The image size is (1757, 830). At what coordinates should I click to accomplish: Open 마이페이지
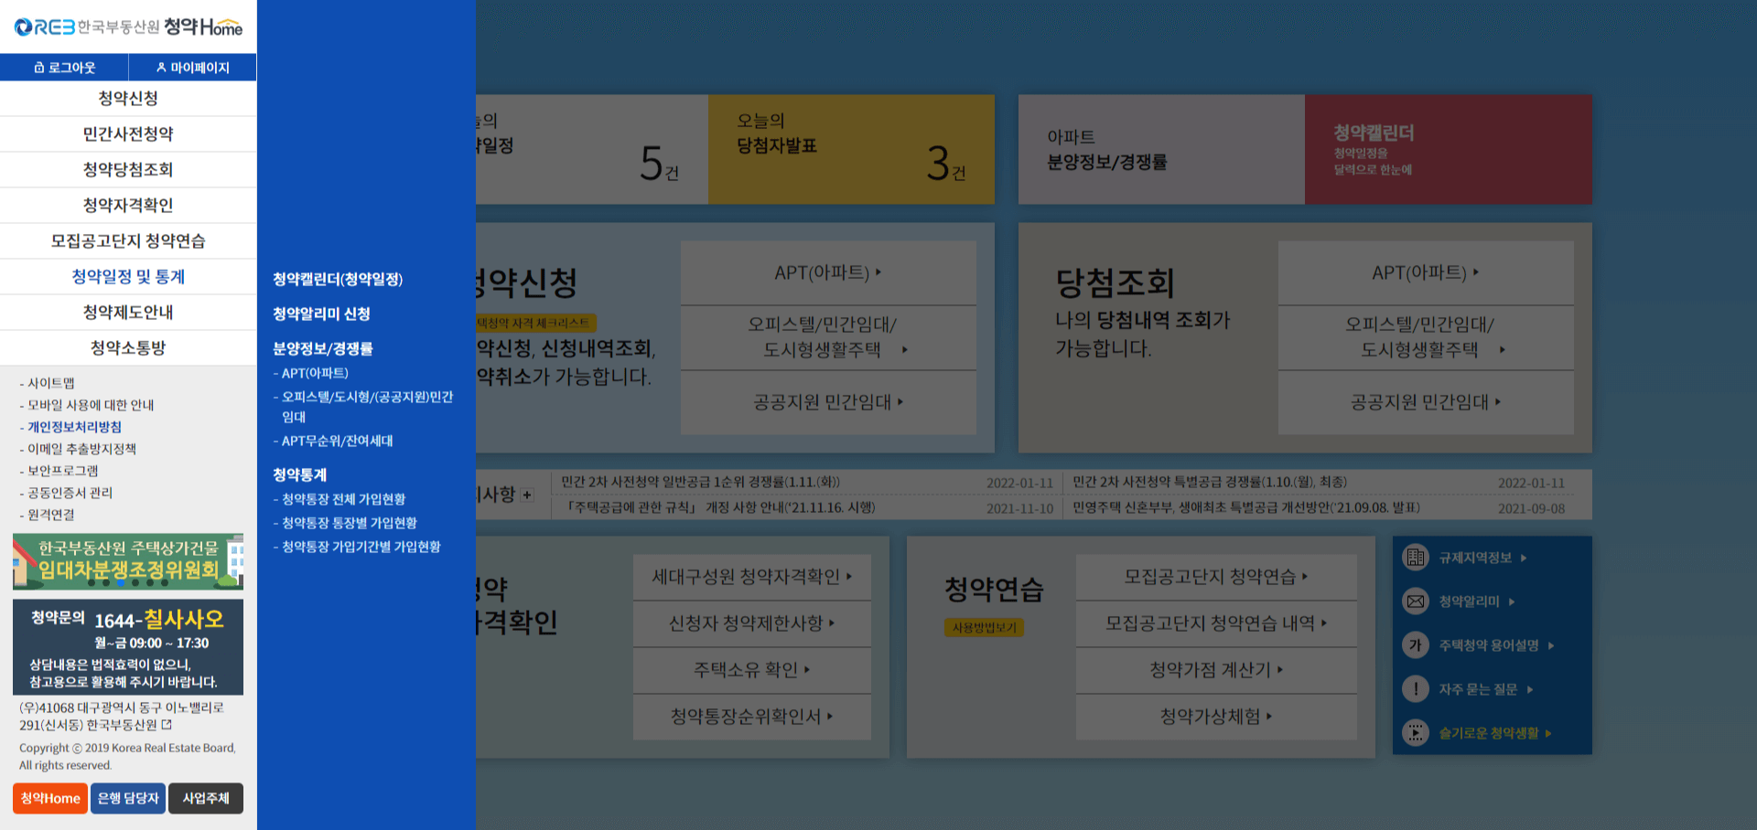coord(193,68)
